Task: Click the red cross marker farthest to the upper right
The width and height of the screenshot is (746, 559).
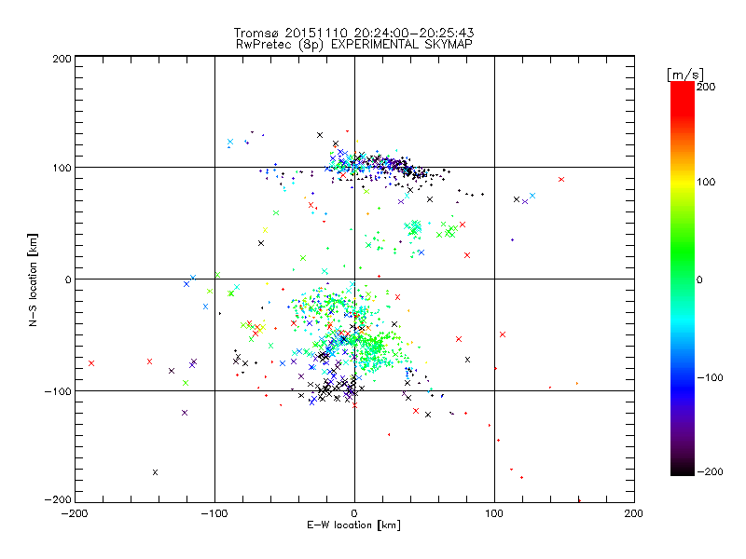Action: click(561, 180)
